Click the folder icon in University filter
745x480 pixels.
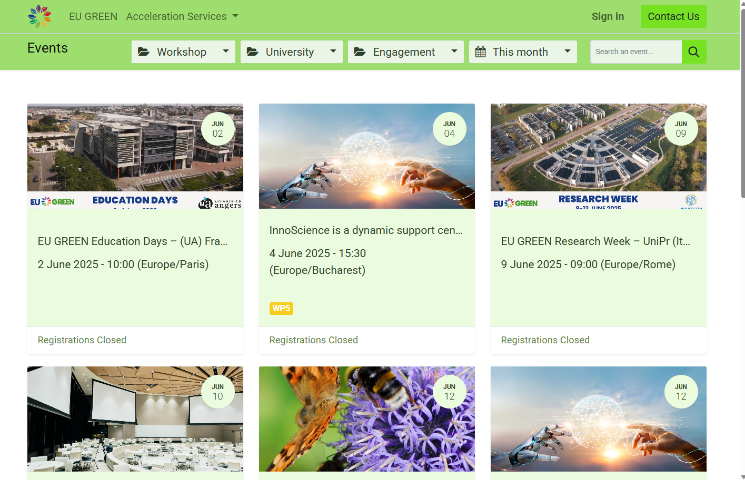(252, 52)
